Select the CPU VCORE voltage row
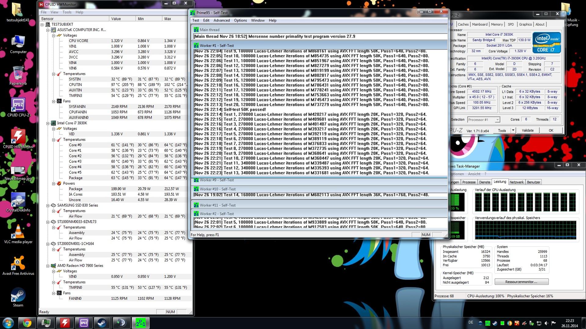 coord(113,41)
